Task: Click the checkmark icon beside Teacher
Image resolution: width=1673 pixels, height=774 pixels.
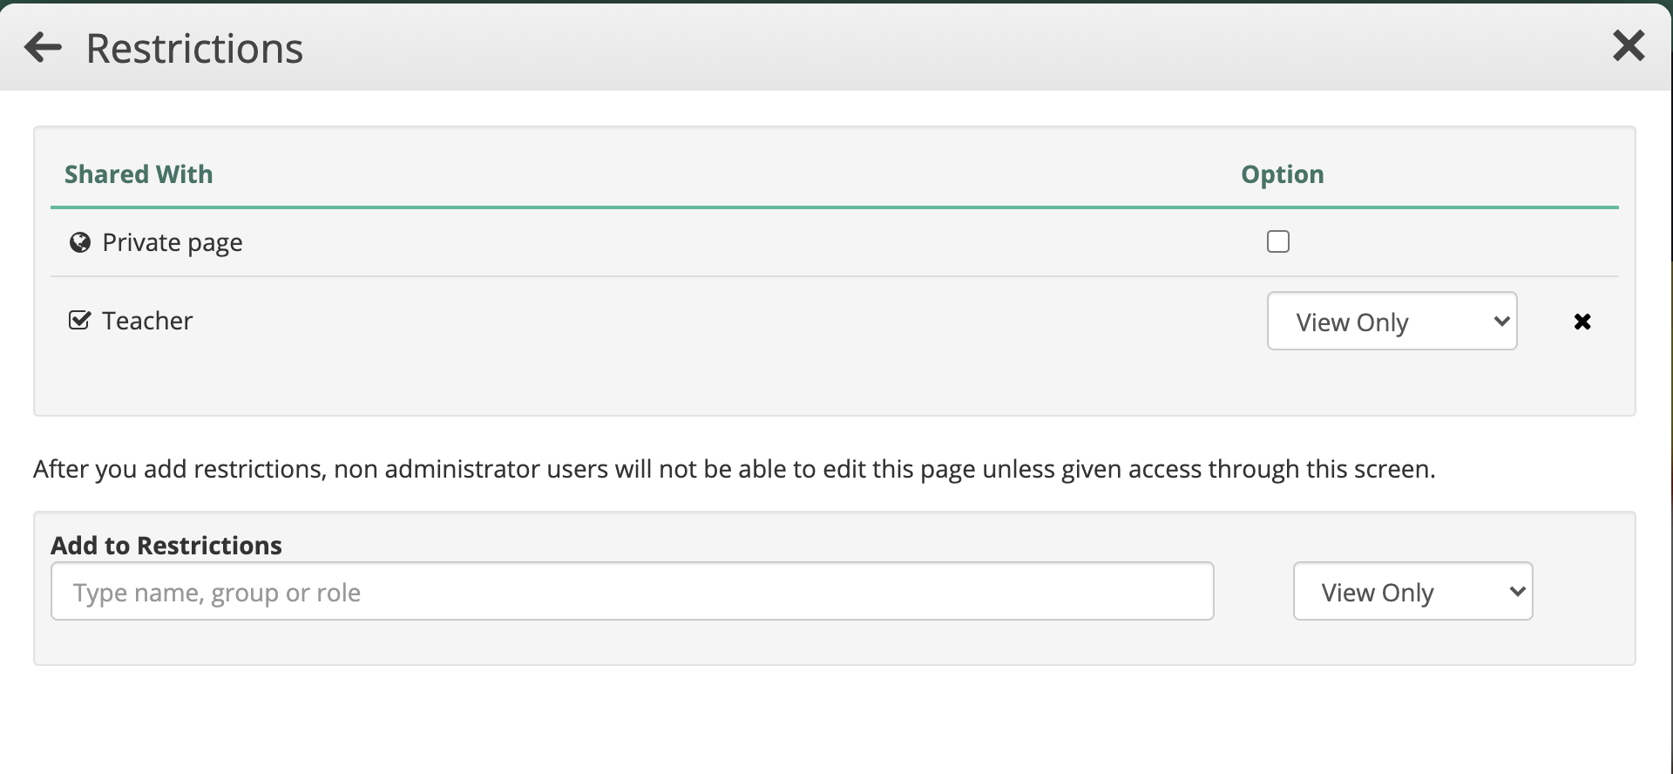Action: (x=79, y=320)
